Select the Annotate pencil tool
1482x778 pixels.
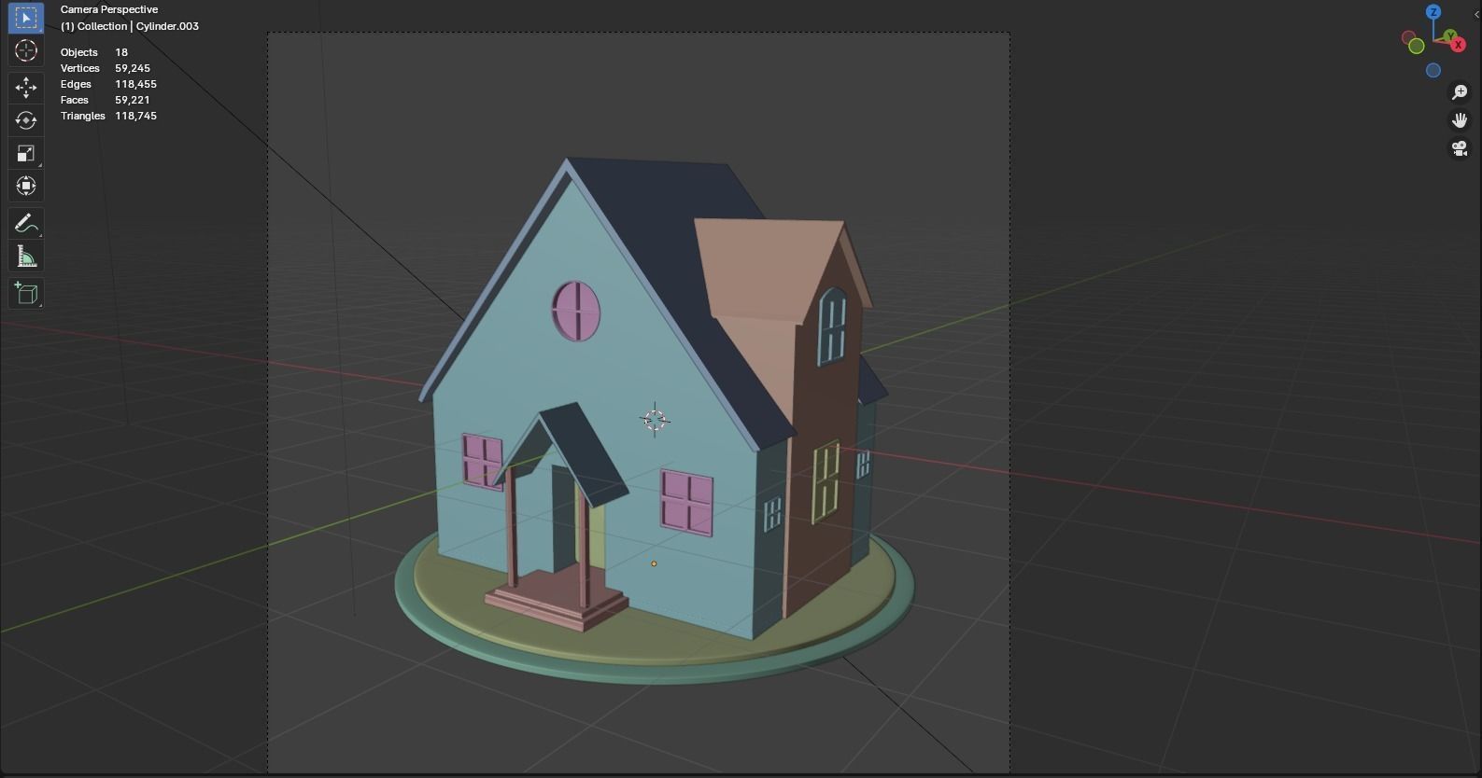pyautogui.click(x=25, y=223)
